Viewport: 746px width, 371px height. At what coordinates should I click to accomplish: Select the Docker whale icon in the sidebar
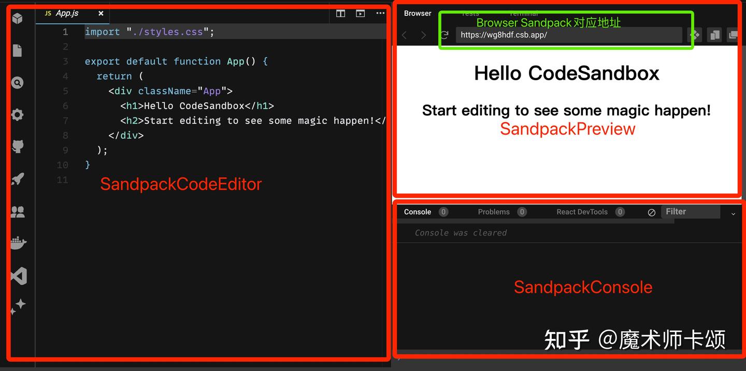coord(18,243)
